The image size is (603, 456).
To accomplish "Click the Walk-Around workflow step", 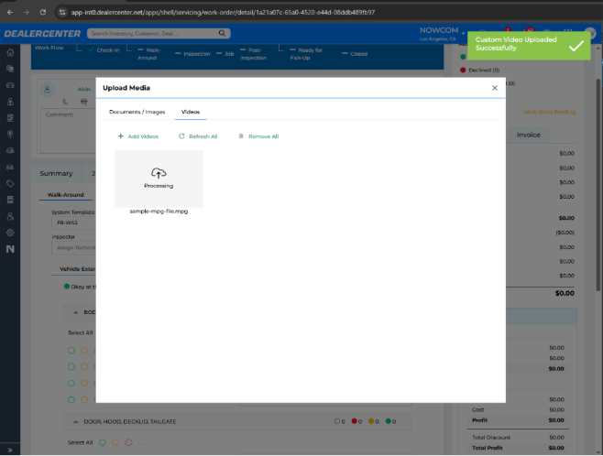I will point(149,54).
